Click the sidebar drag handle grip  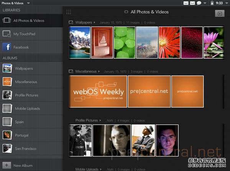[x=69, y=12]
